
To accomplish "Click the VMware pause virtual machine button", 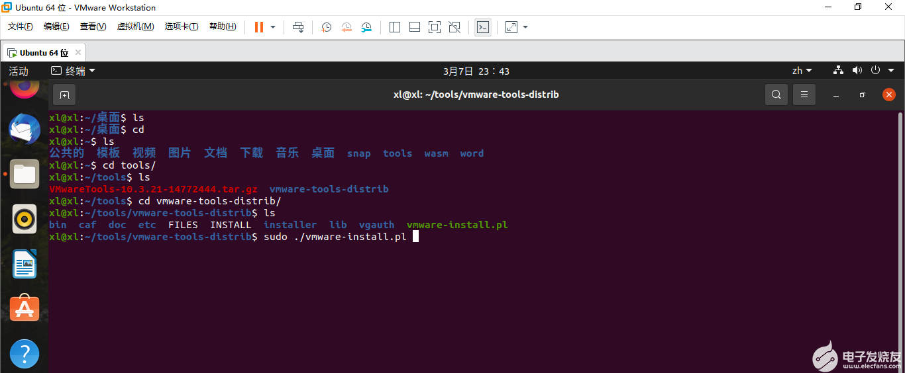I will point(258,27).
